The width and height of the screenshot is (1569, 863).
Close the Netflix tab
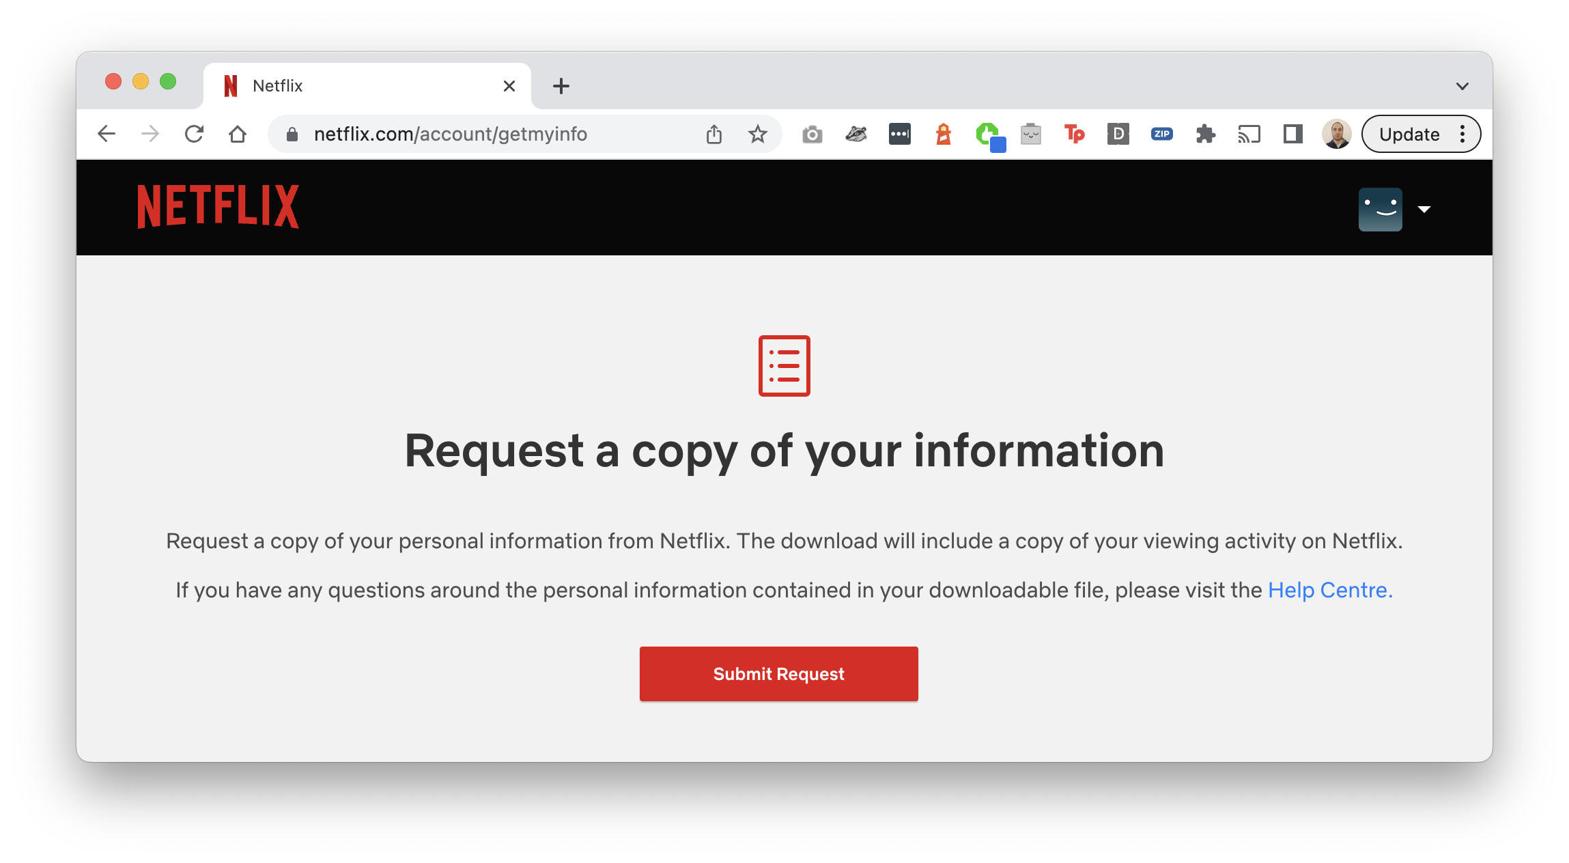[509, 86]
